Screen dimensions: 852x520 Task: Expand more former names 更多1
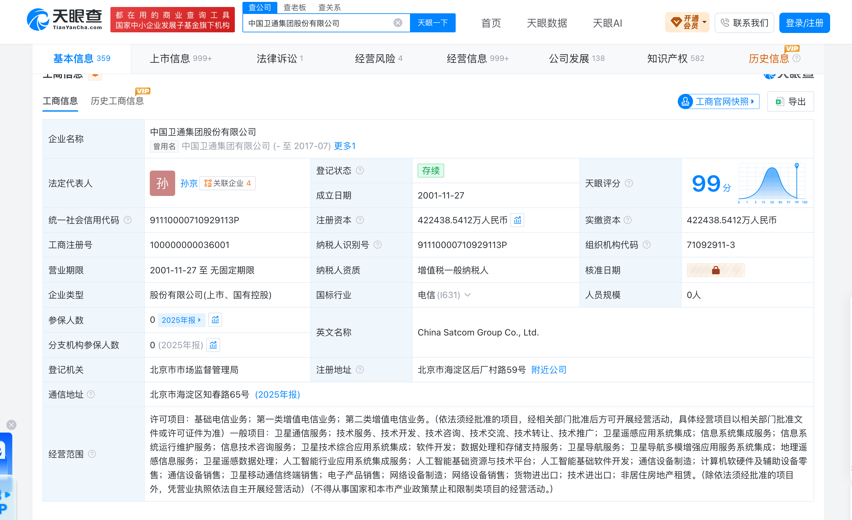[x=344, y=146]
